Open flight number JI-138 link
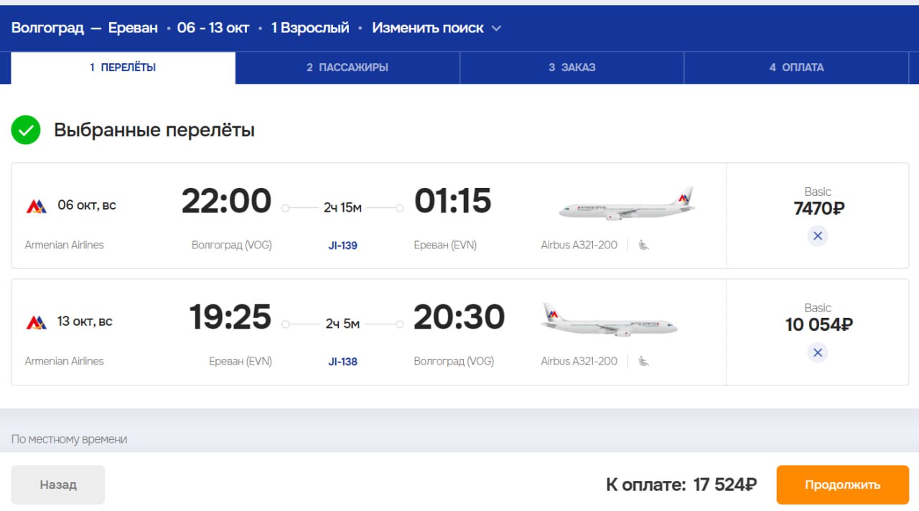 [342, 362]
